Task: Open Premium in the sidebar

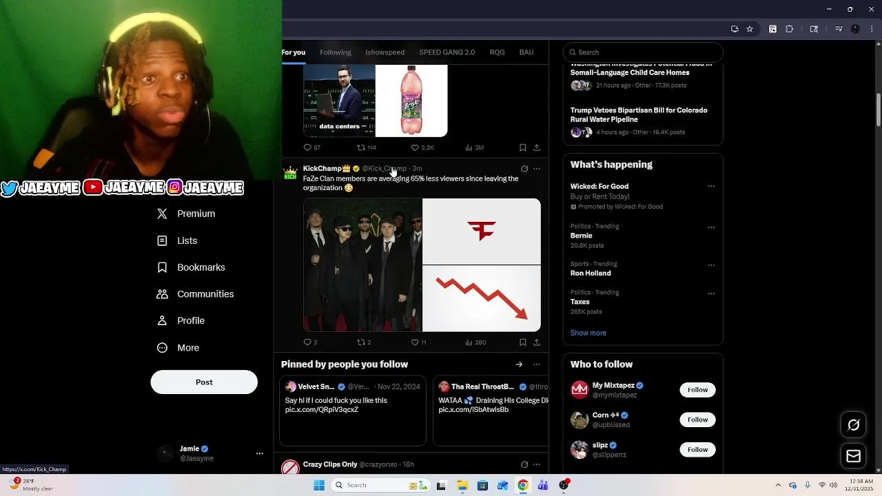Action: pyautogui.click(x=186, y=214)
